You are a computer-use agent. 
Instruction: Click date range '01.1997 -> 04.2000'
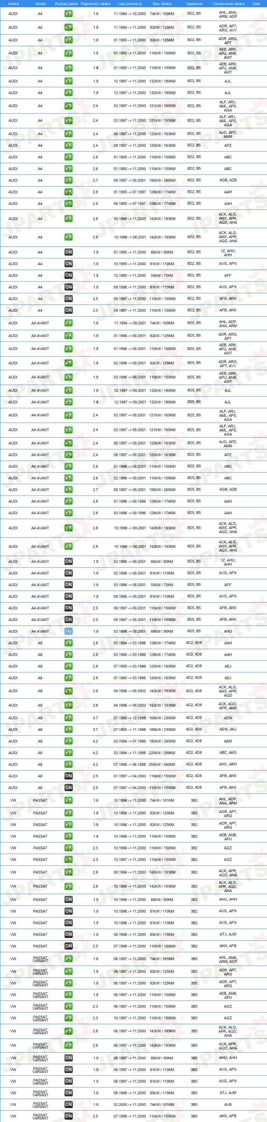point(130,776)
